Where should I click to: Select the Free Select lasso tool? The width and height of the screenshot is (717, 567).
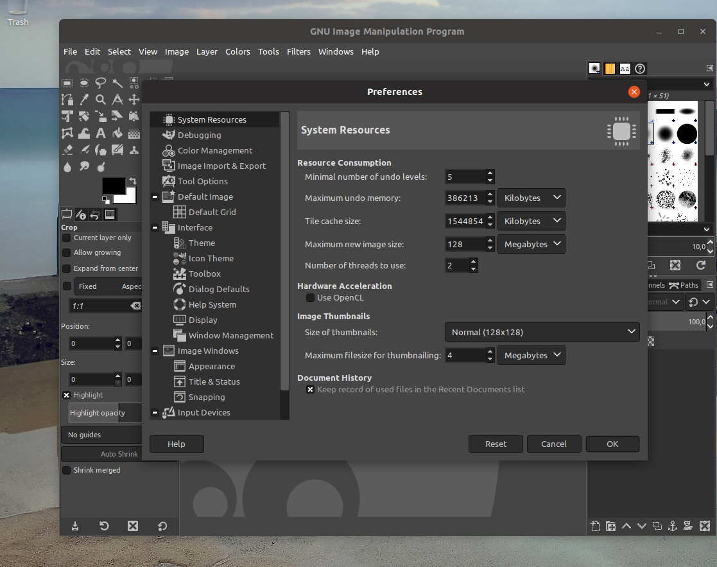coord(101,83)
